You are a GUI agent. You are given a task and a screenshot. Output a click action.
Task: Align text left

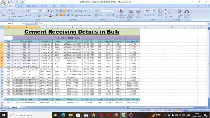pyautogui.click(x=57, y=15)
